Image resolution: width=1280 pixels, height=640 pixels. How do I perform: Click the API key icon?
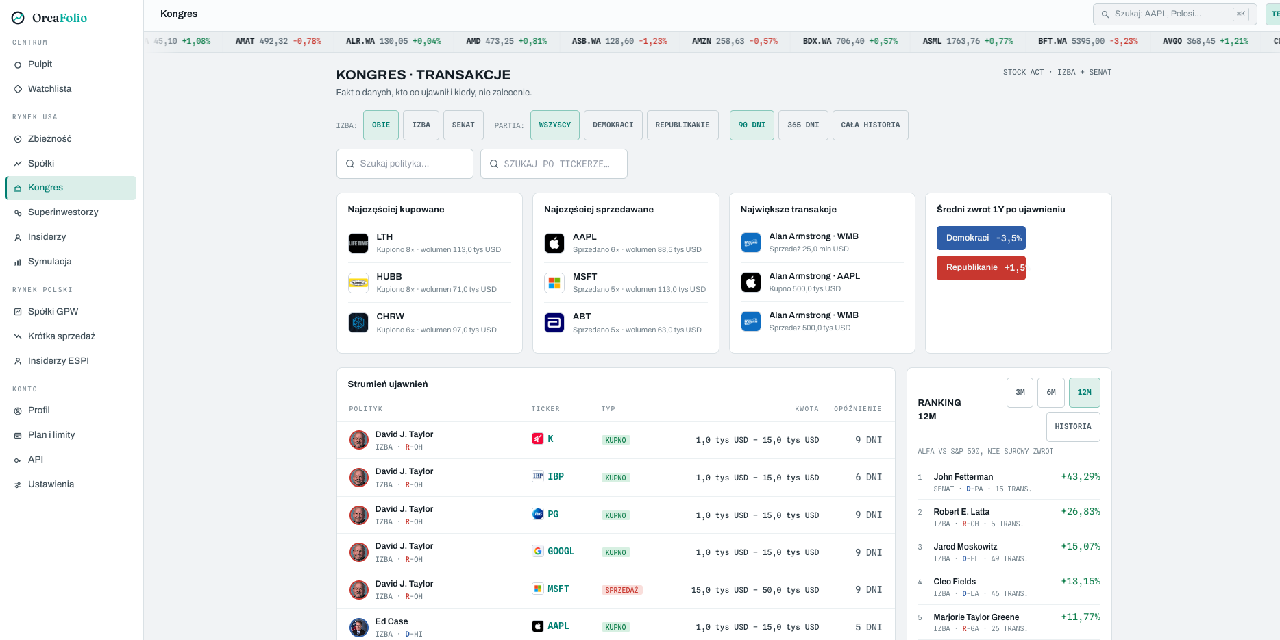[18, 460]
